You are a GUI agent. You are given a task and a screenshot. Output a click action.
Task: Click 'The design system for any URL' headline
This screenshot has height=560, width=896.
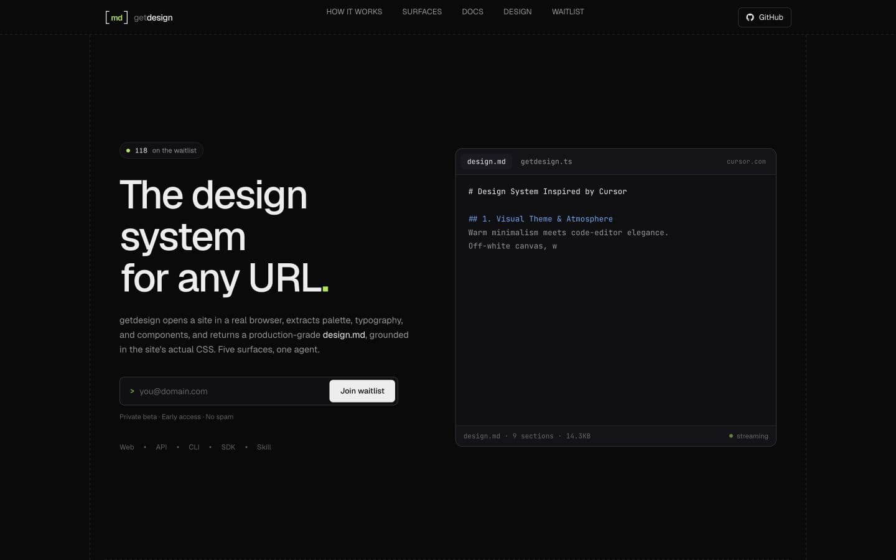point(224,236)
